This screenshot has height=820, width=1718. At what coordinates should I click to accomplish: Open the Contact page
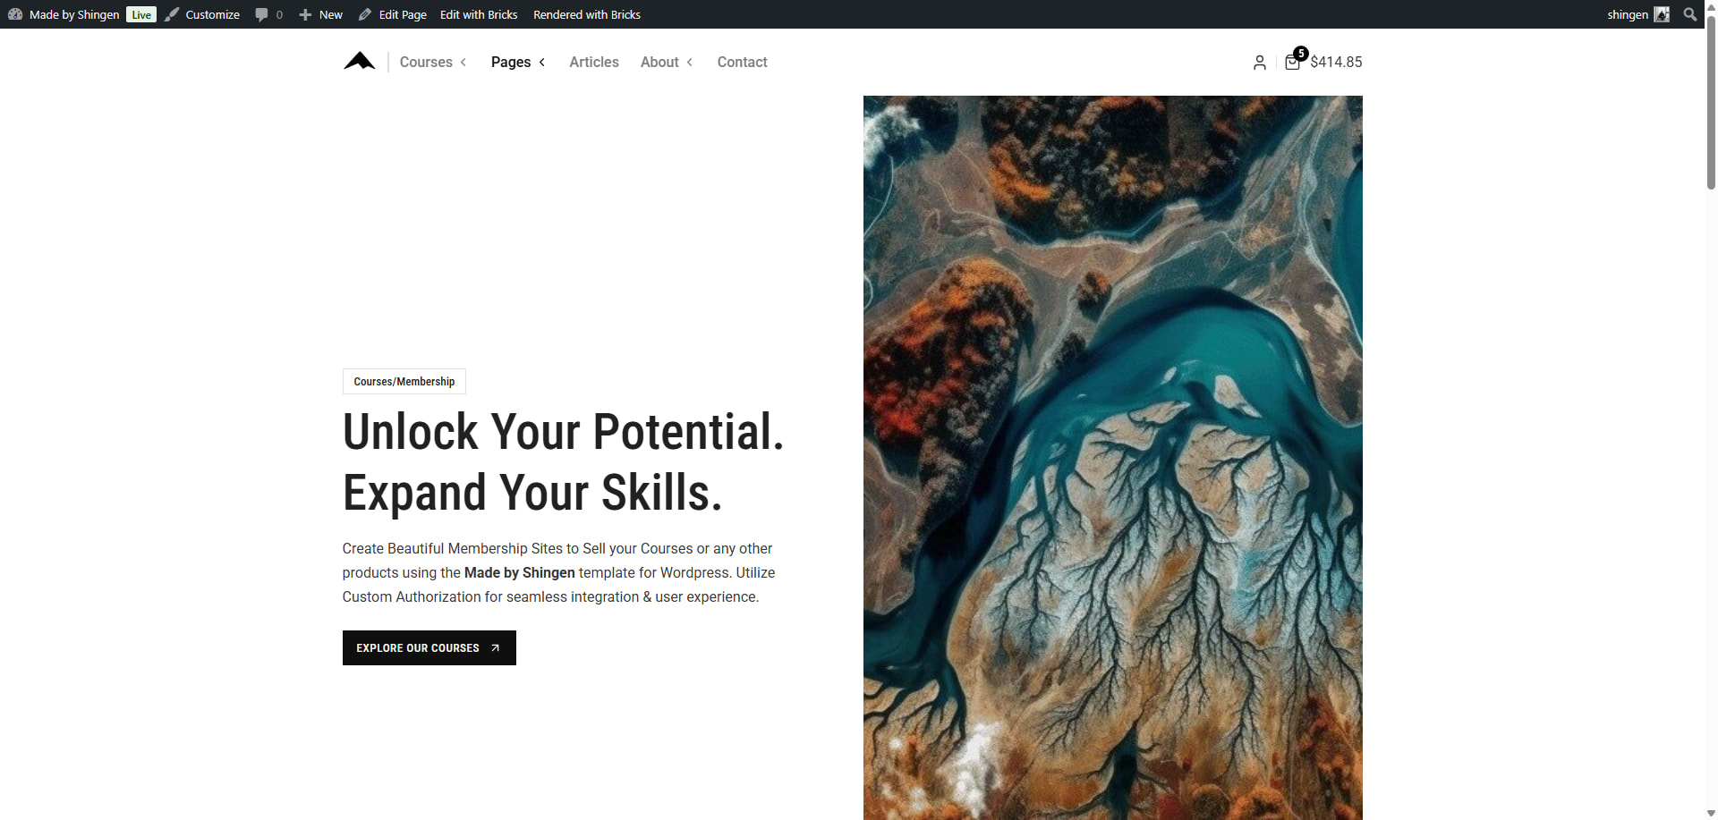point(742,62)
